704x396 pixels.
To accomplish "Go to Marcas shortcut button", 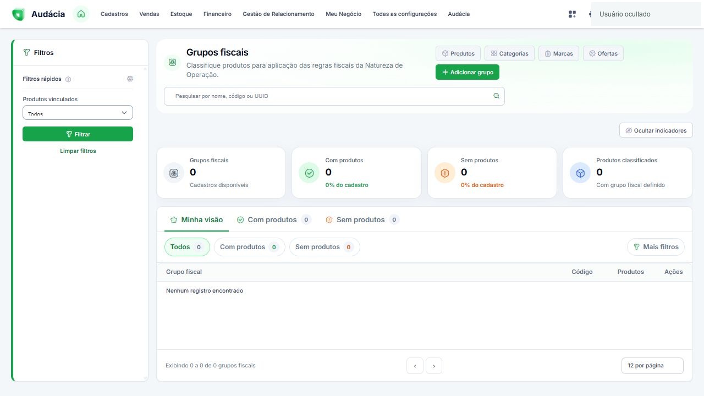I will tap(559, 53).
